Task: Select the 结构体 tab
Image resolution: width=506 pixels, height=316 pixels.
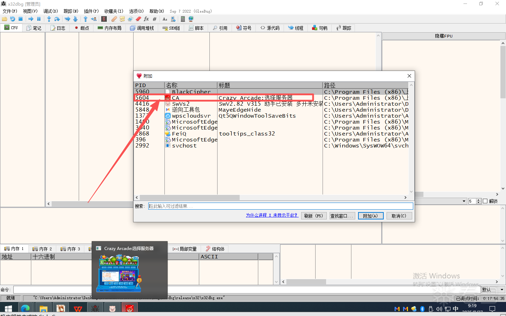Action: (215, 249)
